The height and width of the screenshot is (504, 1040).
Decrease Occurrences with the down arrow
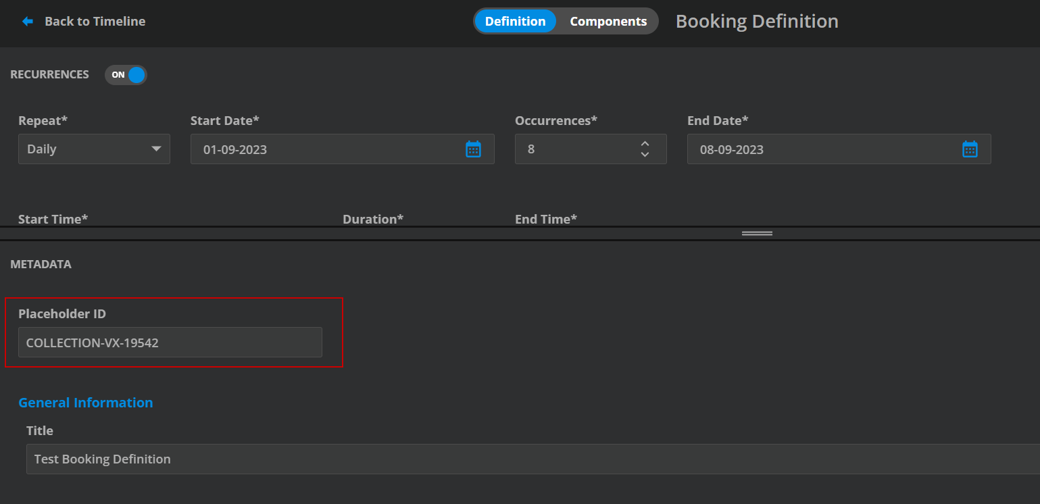[x=645, y=155]
